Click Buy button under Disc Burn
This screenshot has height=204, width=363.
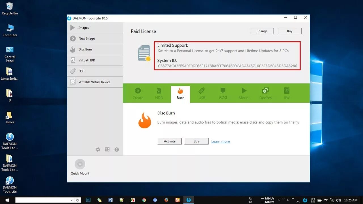pos(196,141)
